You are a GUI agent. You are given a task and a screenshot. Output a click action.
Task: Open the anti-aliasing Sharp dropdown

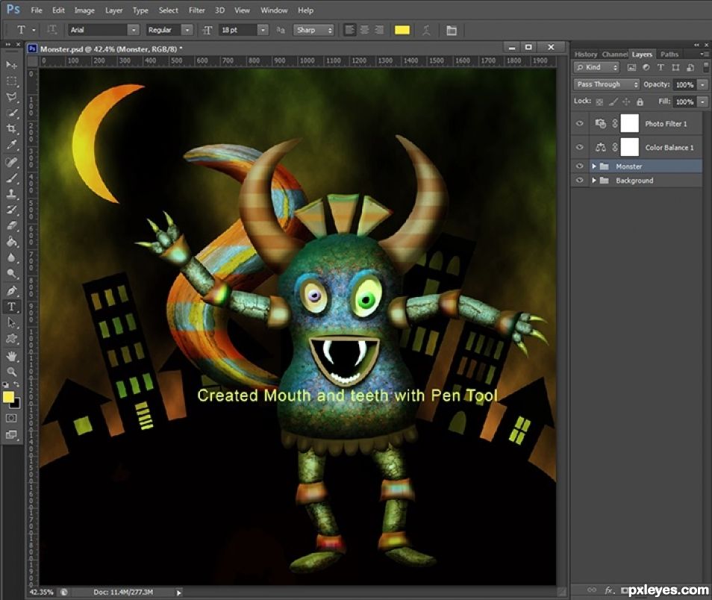coord(313,30)
